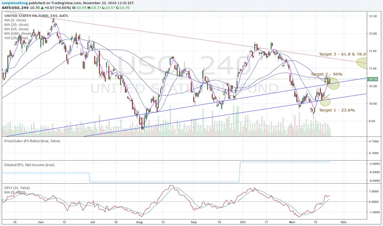This screenshot has height=226, width=383.
Task: Click the Jul label on time axis
Action: coord(92,222)
